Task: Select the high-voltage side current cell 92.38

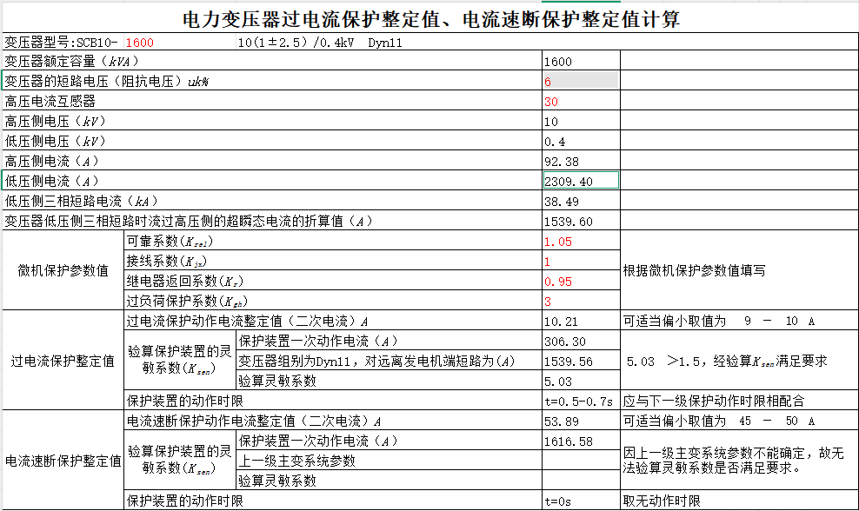Action: (x=580, y=161)
